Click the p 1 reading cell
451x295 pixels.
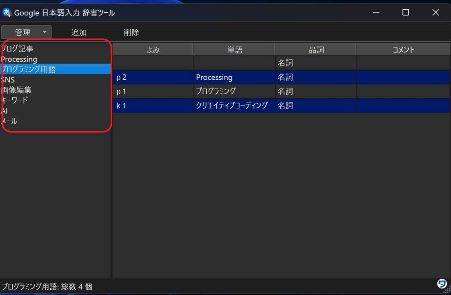[x=153, y=91]
